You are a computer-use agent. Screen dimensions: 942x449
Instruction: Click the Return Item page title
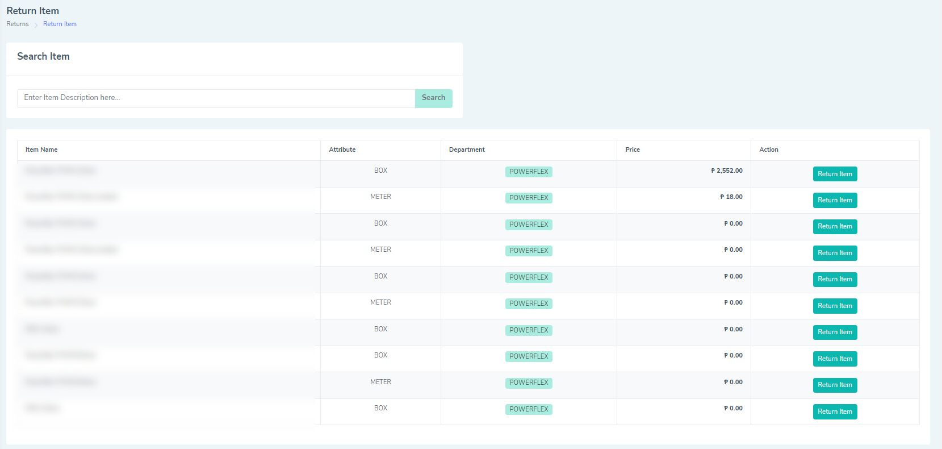tap(32, 11)
